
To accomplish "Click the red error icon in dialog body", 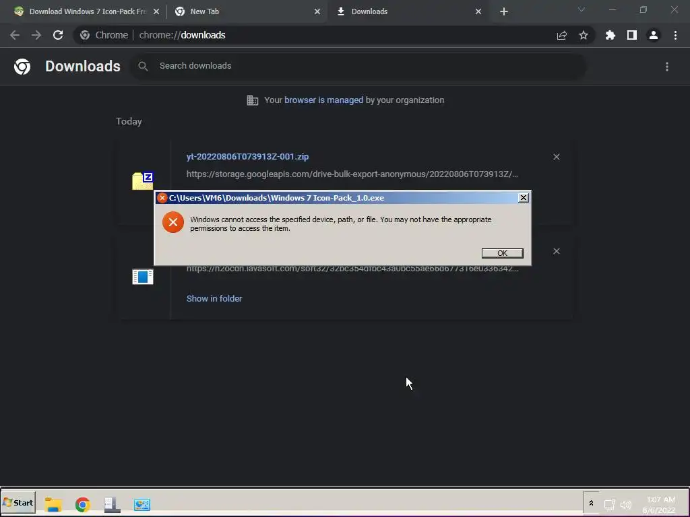I will [173, 222].
